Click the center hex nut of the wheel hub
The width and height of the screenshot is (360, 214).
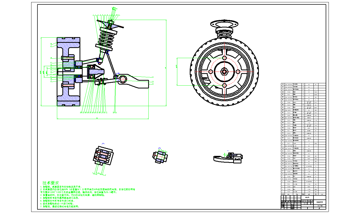pyautogui.click(x=224, y=72)
